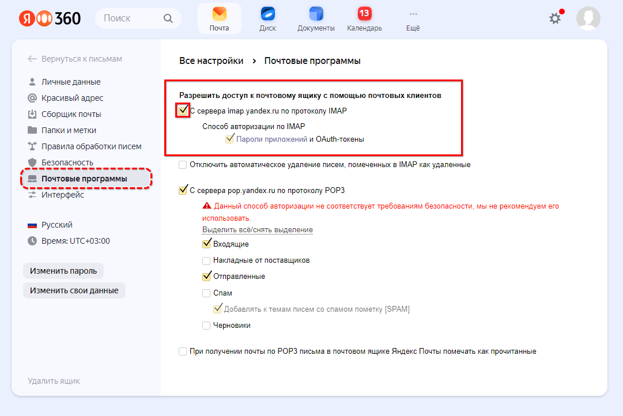623x416 pixels.
Task: Open the Ещё three-dots menu
Action: 413,19
